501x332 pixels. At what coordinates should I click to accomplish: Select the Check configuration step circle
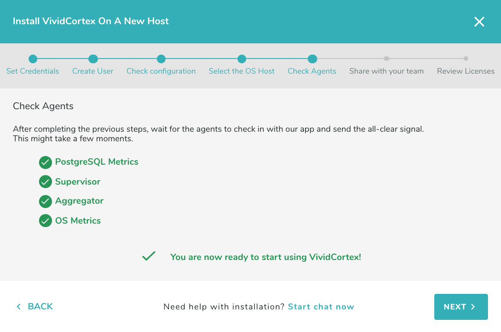[x=161, y=59]
